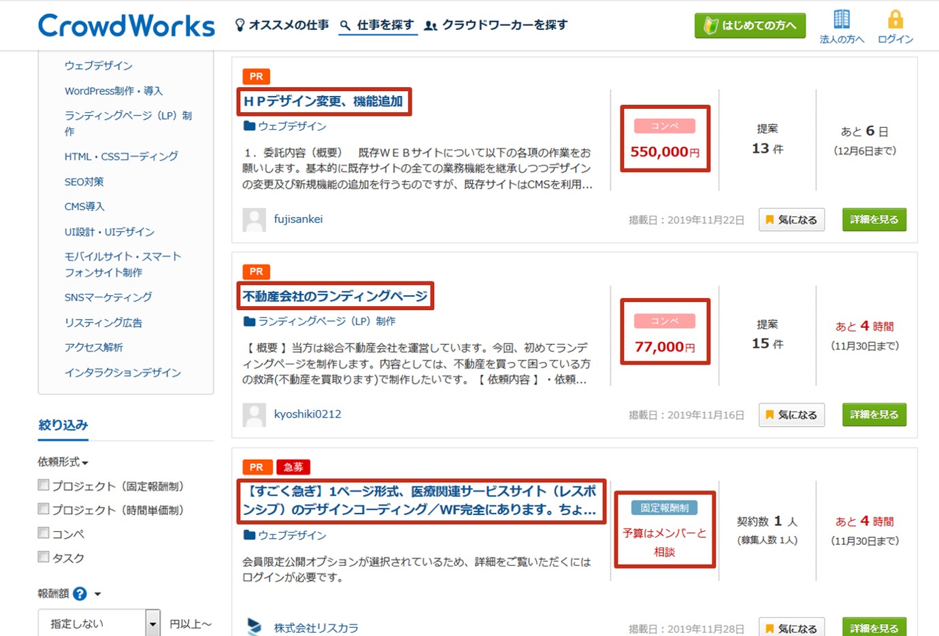Click the avatar of user fujisankei
This screenshot has height=636, width=939.
point(254,220)
